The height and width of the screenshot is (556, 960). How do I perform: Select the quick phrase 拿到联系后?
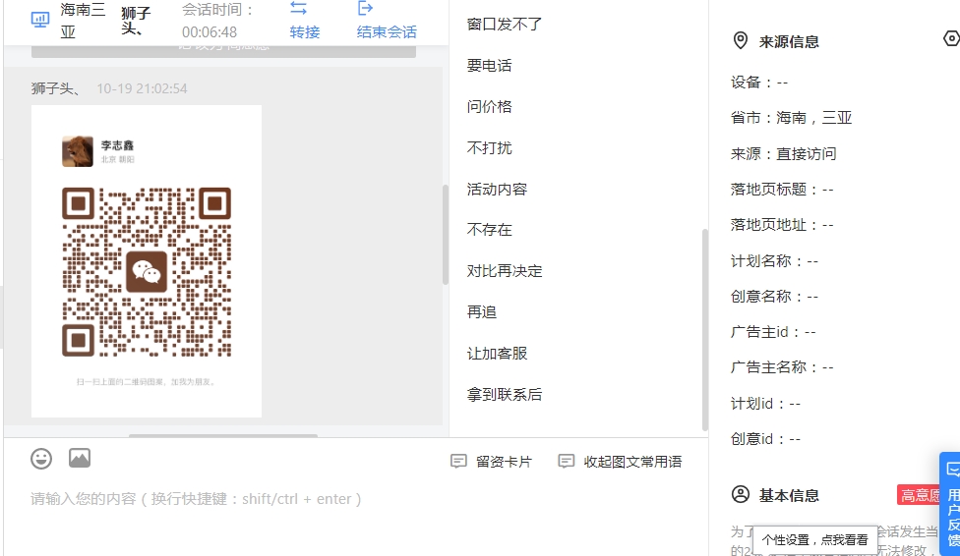504,395
